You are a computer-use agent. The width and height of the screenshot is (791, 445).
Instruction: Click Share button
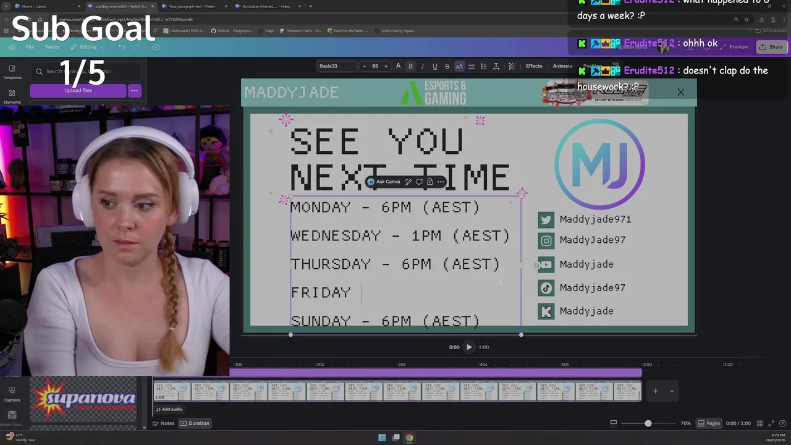[x=771, y=47]
